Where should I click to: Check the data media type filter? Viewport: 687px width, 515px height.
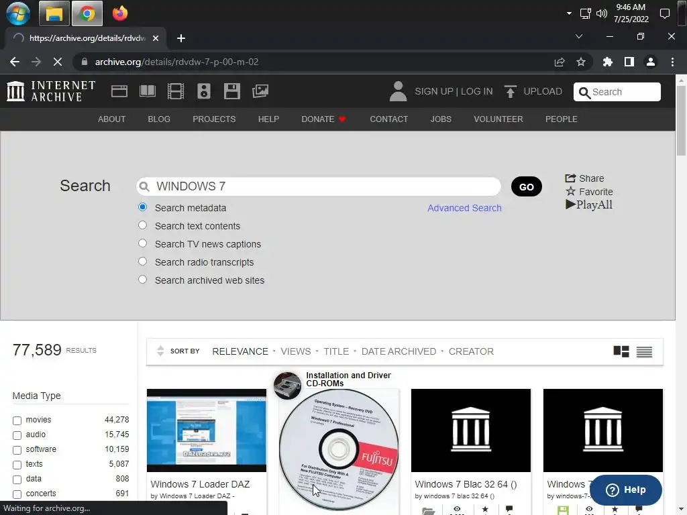click(x=17, y=479)
